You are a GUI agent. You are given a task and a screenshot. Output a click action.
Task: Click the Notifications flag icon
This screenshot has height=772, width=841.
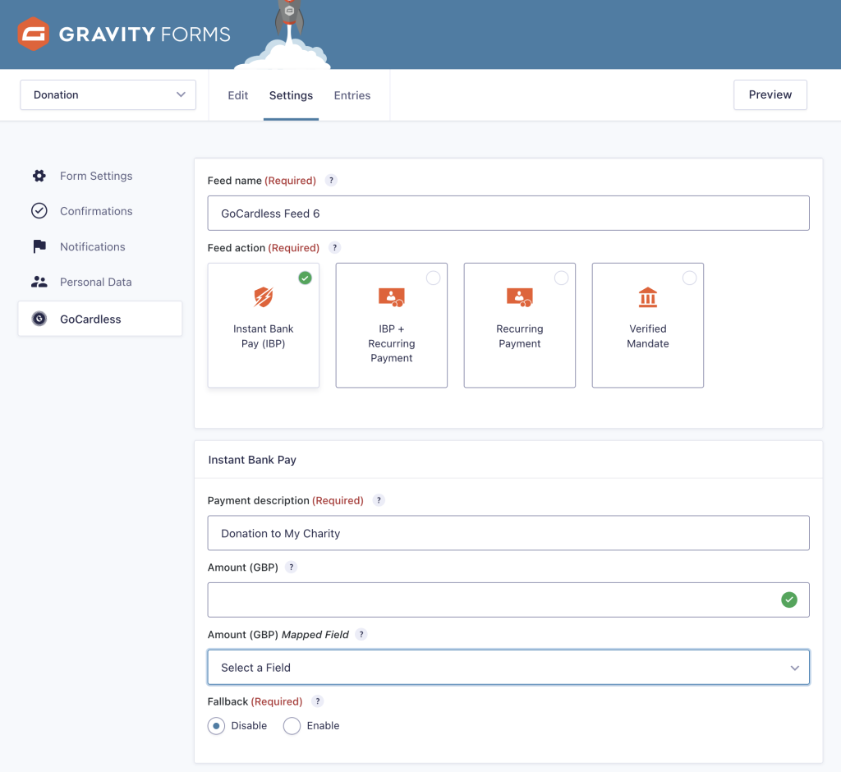[39, 246]
